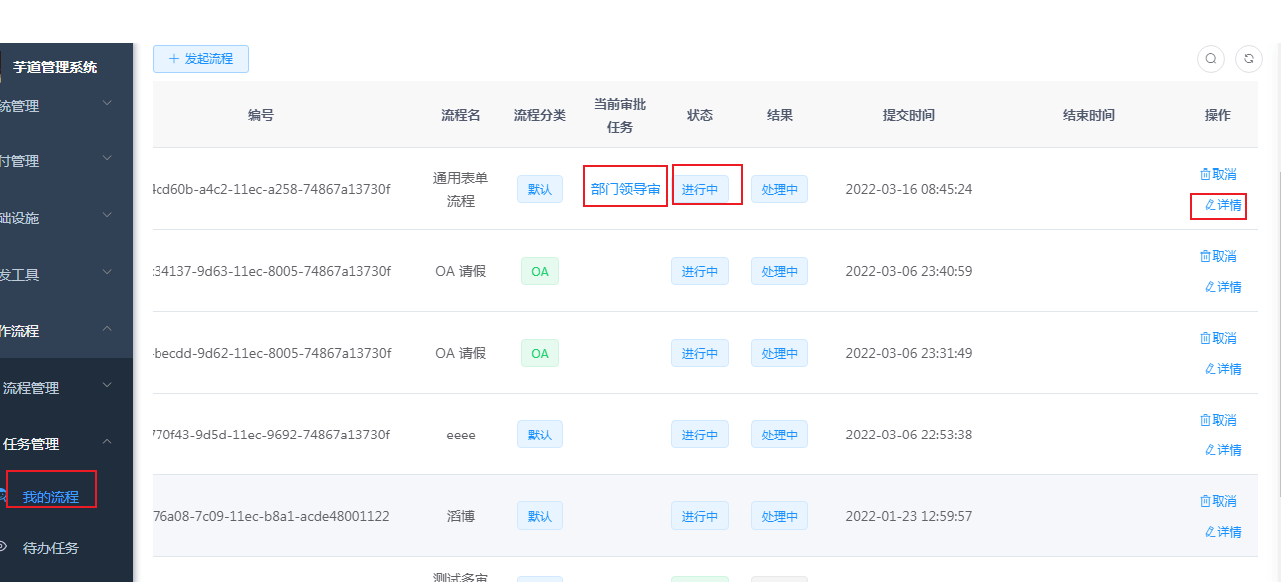Viewport: 1281px width, 582px height.
Task: Click the 默认 tag on the eeee row
Action: click(x=539, y=434)
